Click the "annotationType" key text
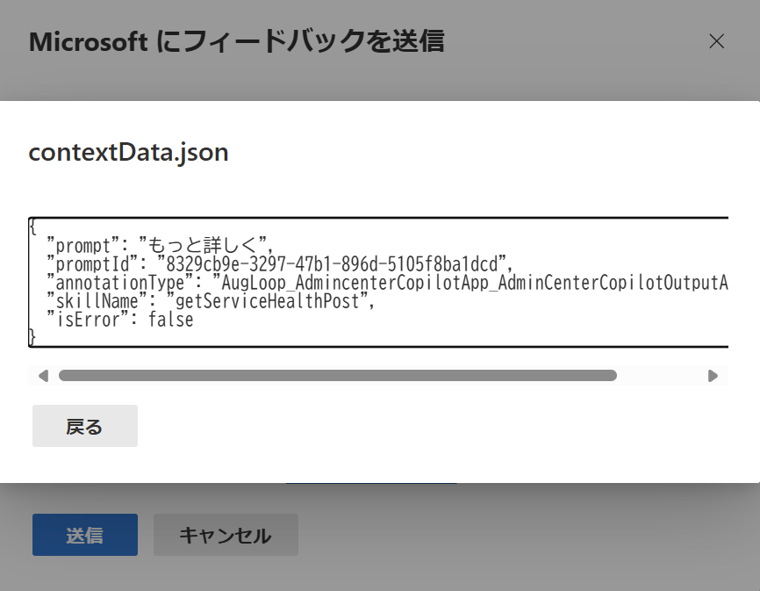The image size is (760, 591). pyautogui.click(x=120, y=283)
